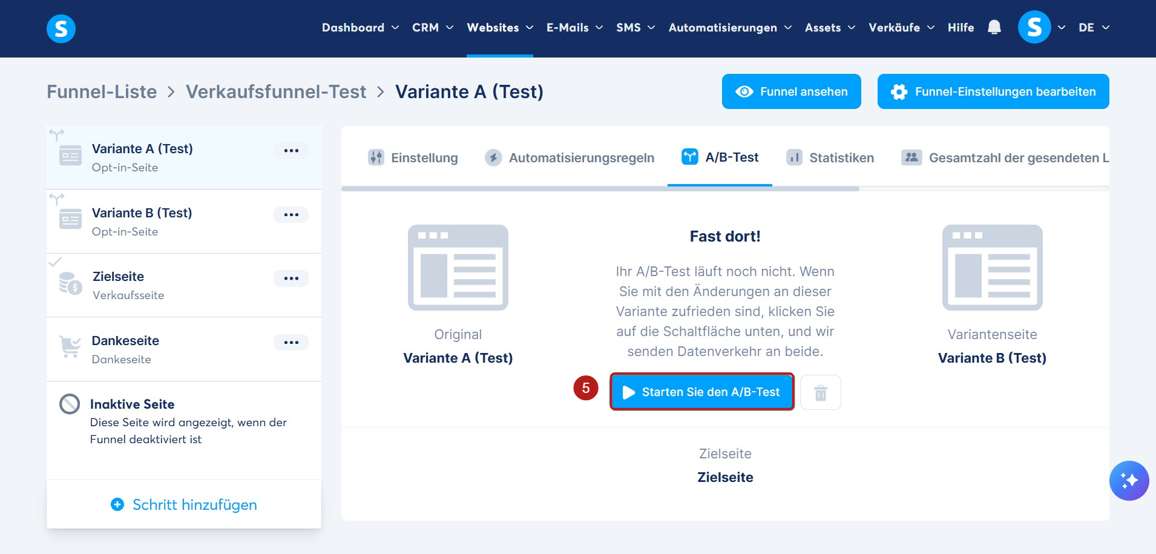Image resolution: width=1156 pixels, height=554 pixels.
Task: Open the Gesamtzahl der gesendeten tab
Action: click(1005, 157)
